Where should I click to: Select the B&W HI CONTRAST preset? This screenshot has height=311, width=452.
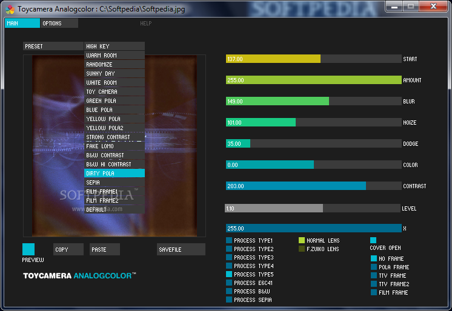pyautogui.click(x=114, y=164)
